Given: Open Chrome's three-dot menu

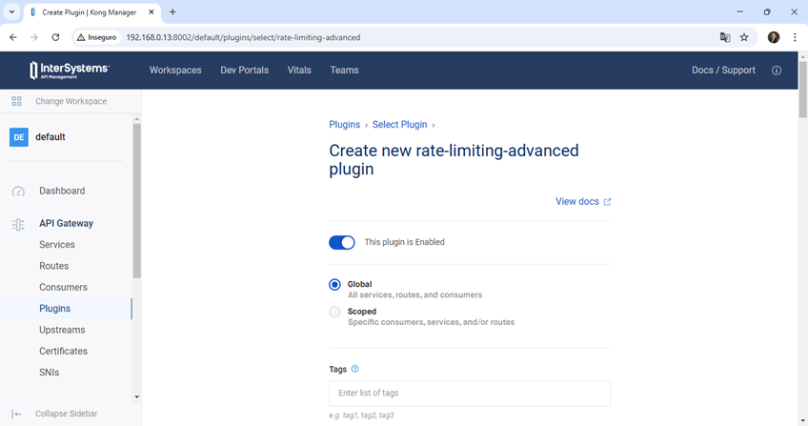Looking at the screenshot, I should tap(795, 37).
